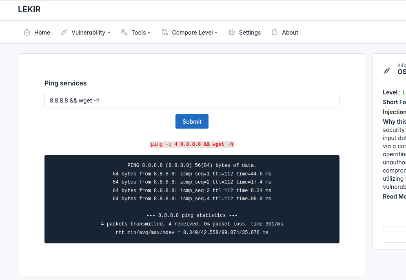
Task: Expand the Vulnerability dropdown chevron
Action: [x=109, y=33]
